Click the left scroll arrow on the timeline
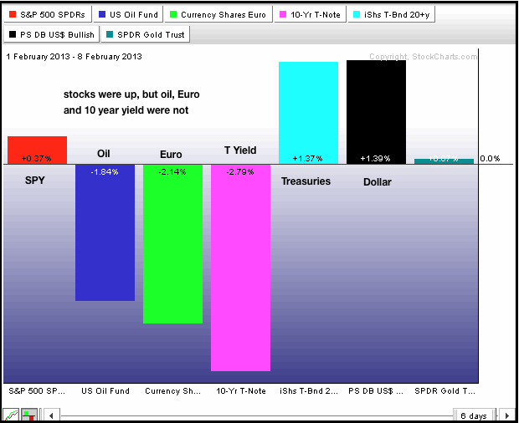Viewport: 519px width, 423px height. (x=51, y=415)
